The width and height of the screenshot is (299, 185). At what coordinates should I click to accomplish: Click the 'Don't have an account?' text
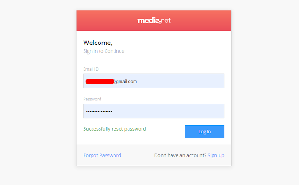[x=180, y=155]
